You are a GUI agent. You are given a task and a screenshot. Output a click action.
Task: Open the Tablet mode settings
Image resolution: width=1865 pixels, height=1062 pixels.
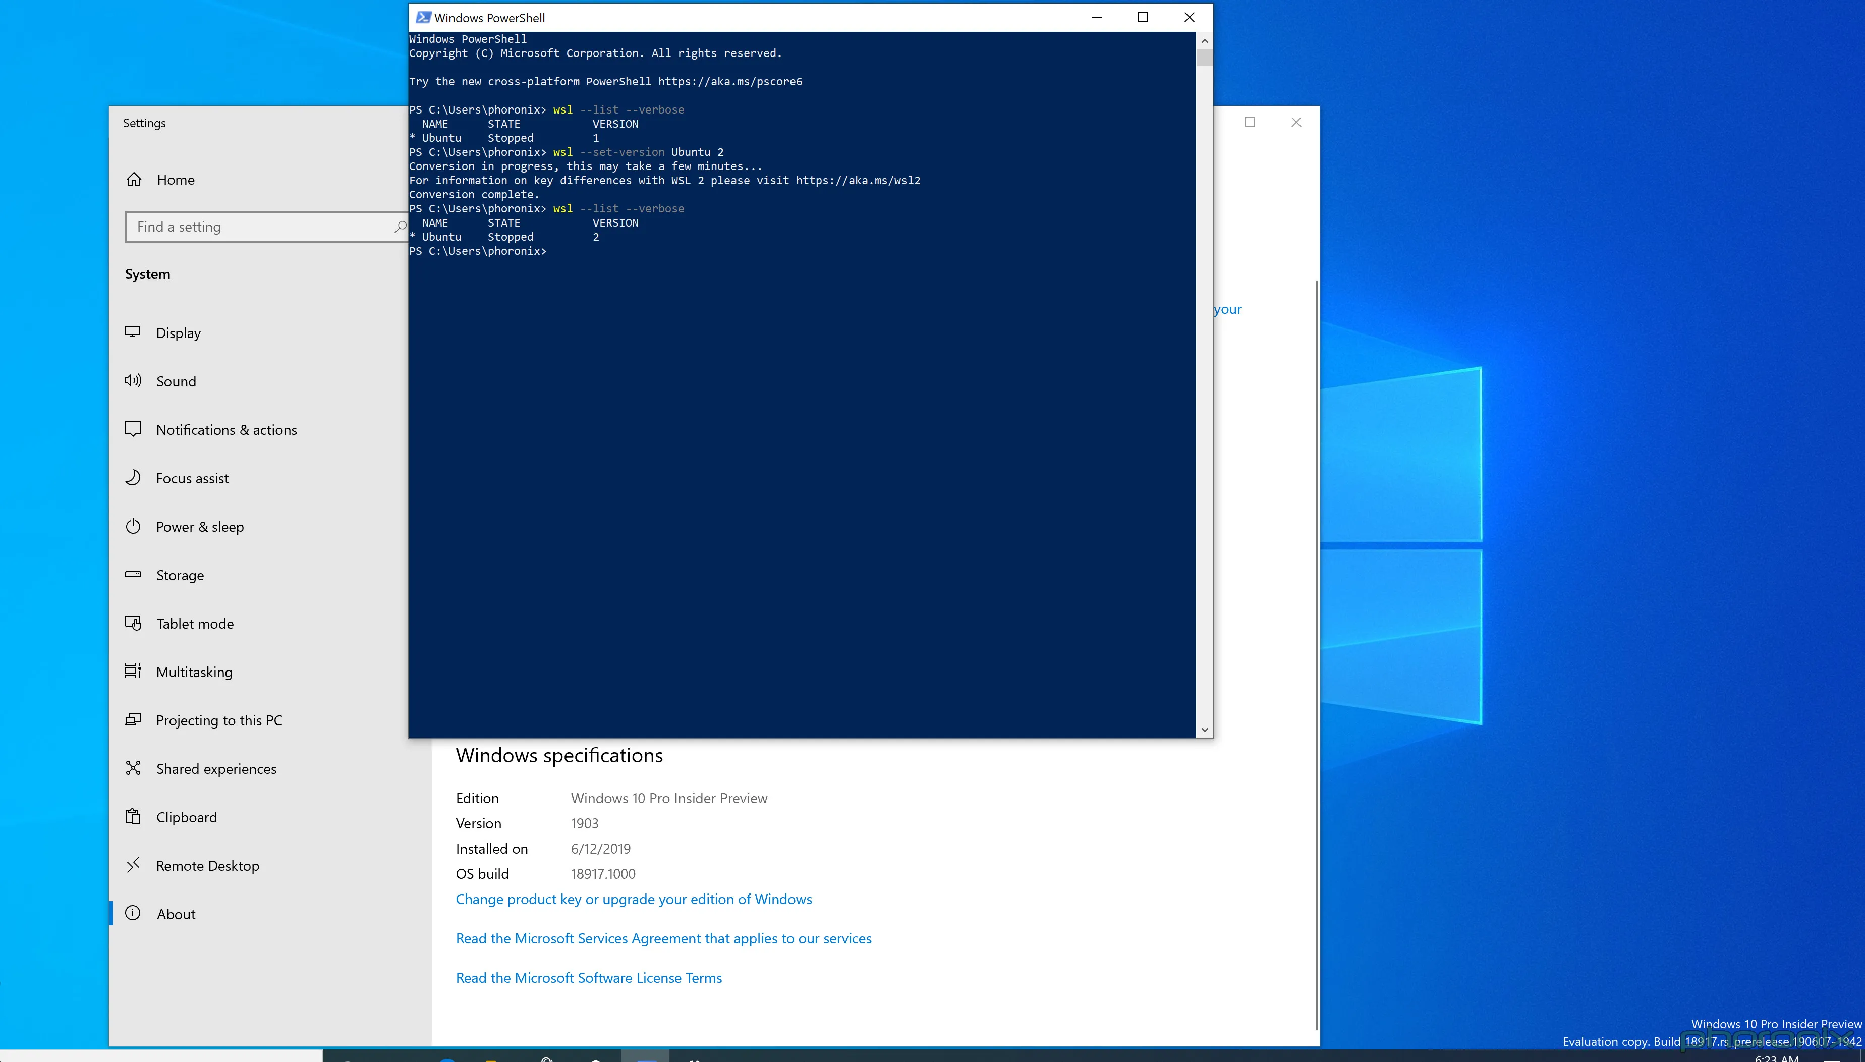pos(195,624)
